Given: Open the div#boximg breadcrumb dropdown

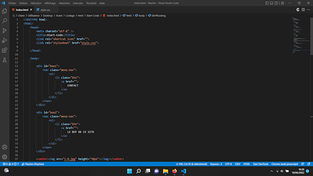Looking at the screenshot, I should (x=157, y=16).
